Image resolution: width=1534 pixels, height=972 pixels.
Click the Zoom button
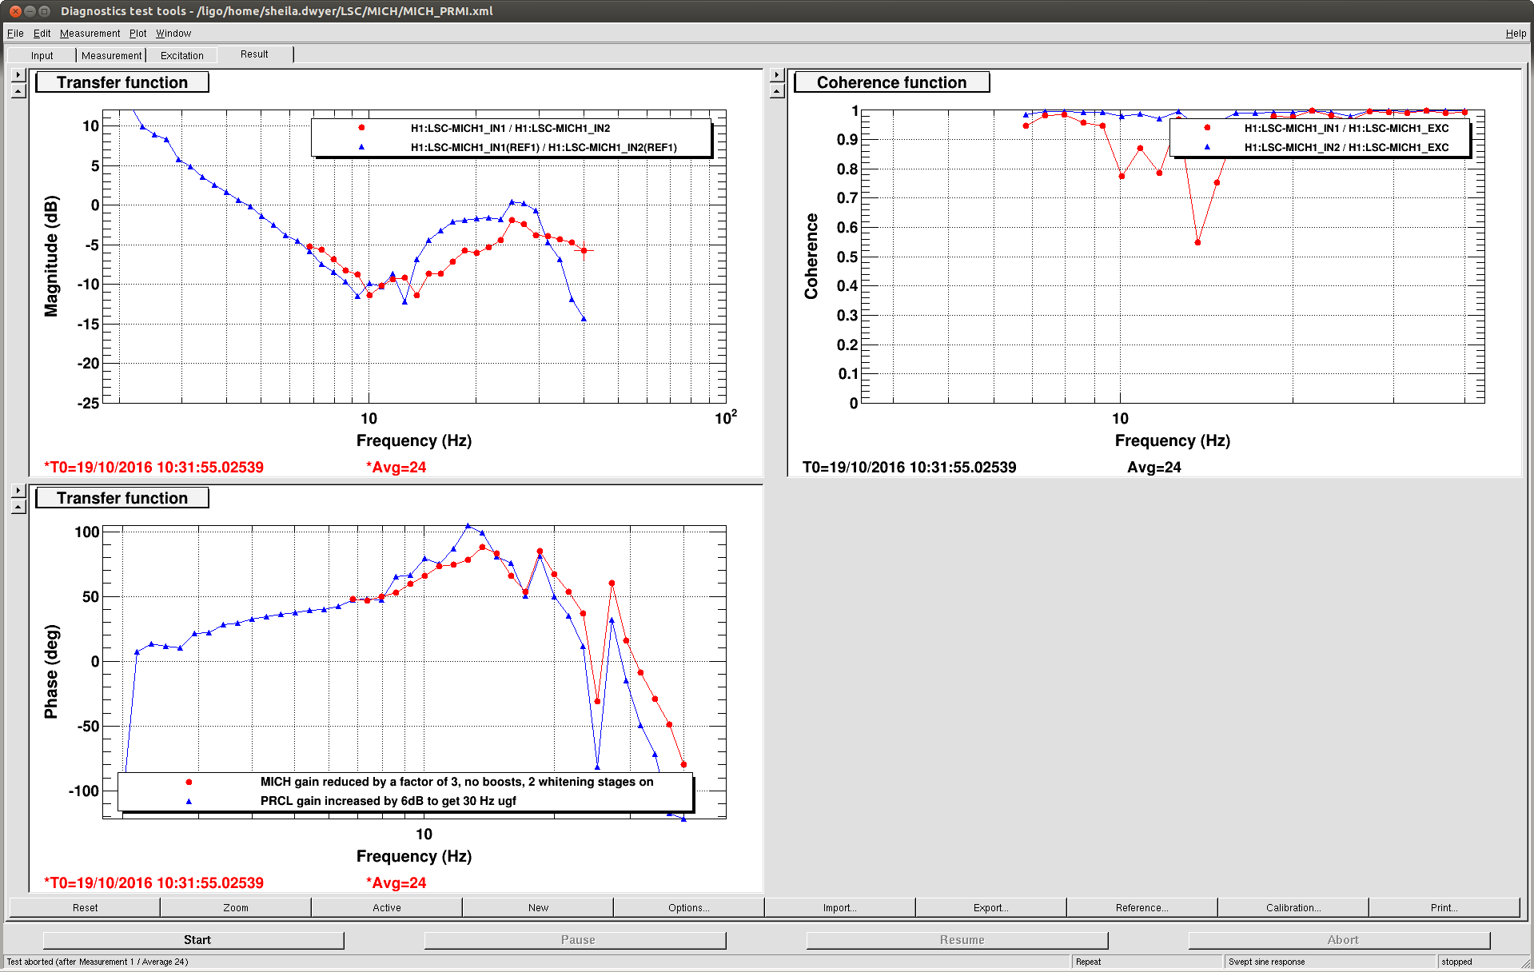pyautogui.click(x=236, y=907)
